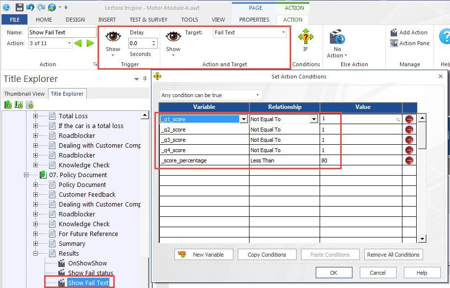The width and height of the screenshot is (450, 288).
Task: Click the add section icon in Title Explorer
Action: click(x=19, y=105)
